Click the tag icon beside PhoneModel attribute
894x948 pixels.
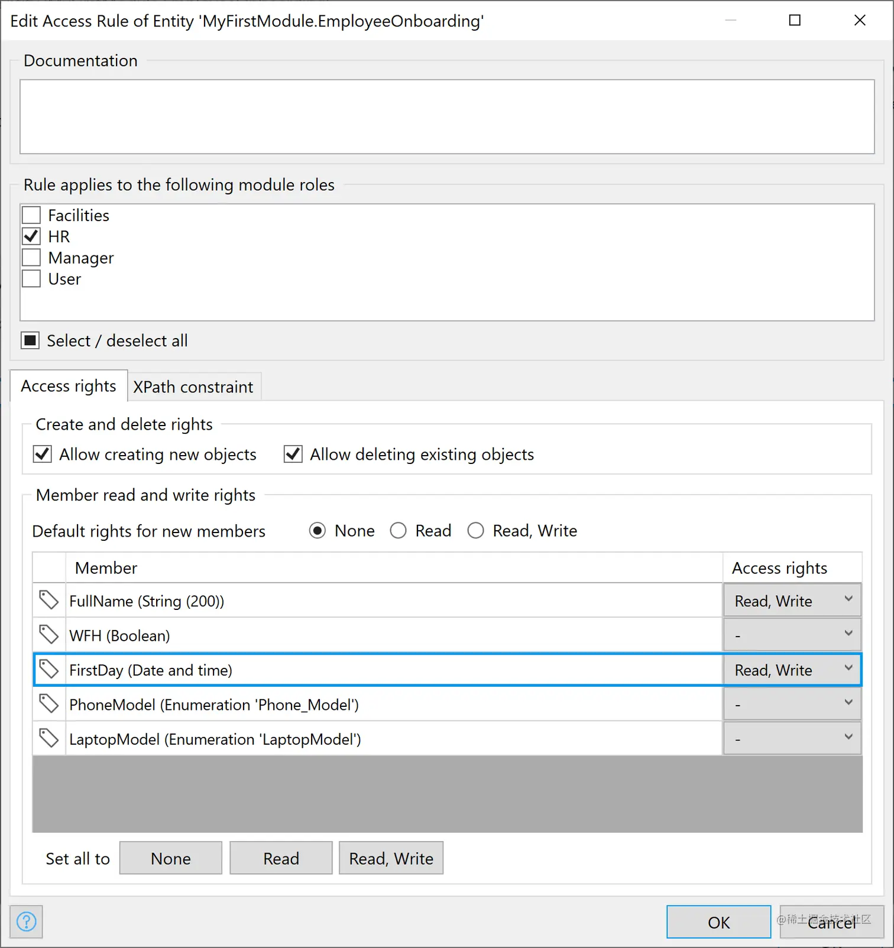coord(48,704)
